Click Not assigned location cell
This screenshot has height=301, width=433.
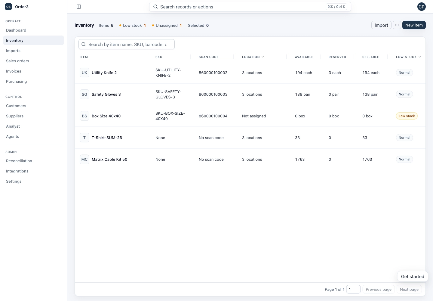click(254, 116)
